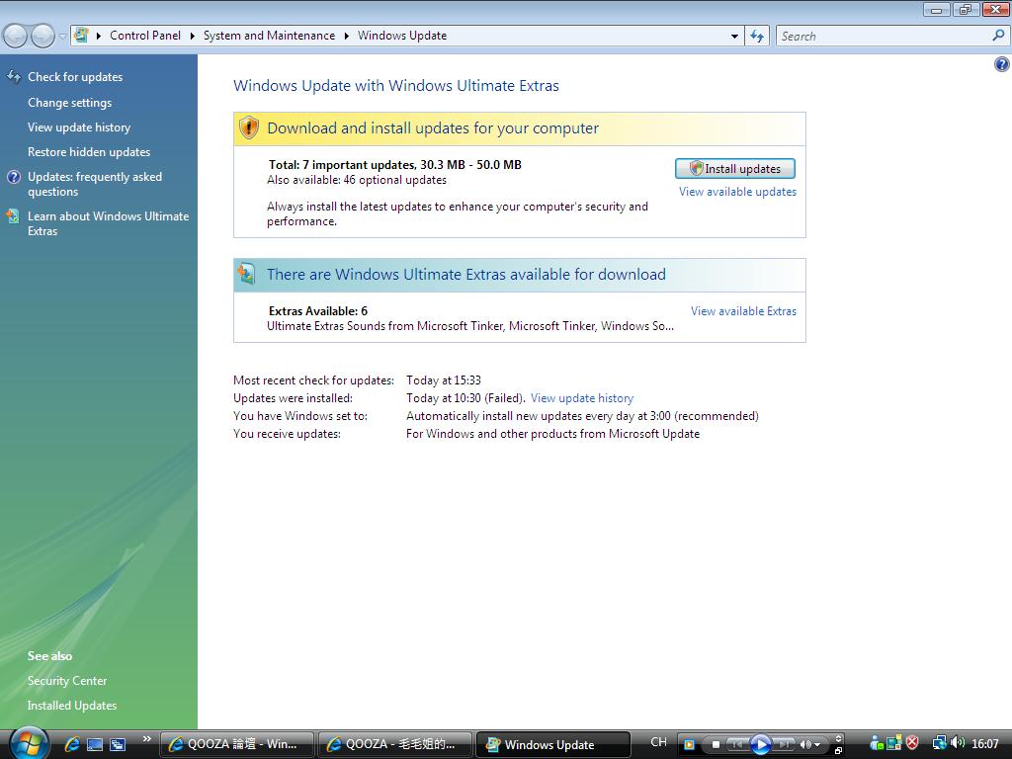Viewport: 1012px width, 759px height.
Task: Click the FAQ question mark icon in sidebar
Action: [x=14, y=177]
